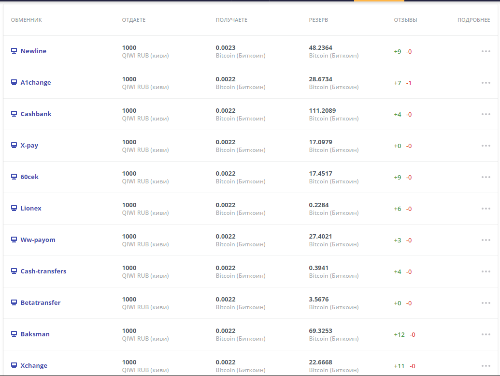
Task: Open the Betatransfer exchanger link
Action: point(41,302)
